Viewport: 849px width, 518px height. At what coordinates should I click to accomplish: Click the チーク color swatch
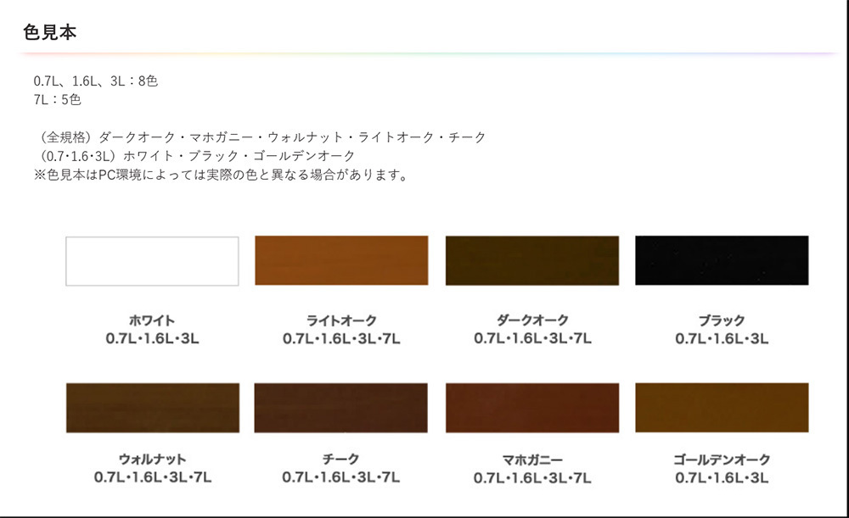[x=341, y=408]
